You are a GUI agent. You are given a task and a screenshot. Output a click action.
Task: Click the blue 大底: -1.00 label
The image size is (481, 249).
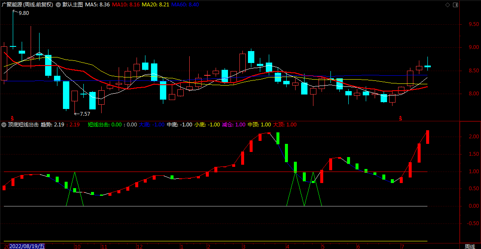tap(151, 125)
